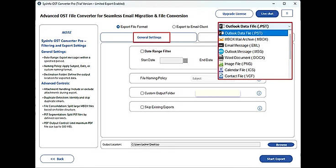The image size is (336, 168).
Task: Choose Word Document (.DOCX) from the list
Action: point(253,58)
